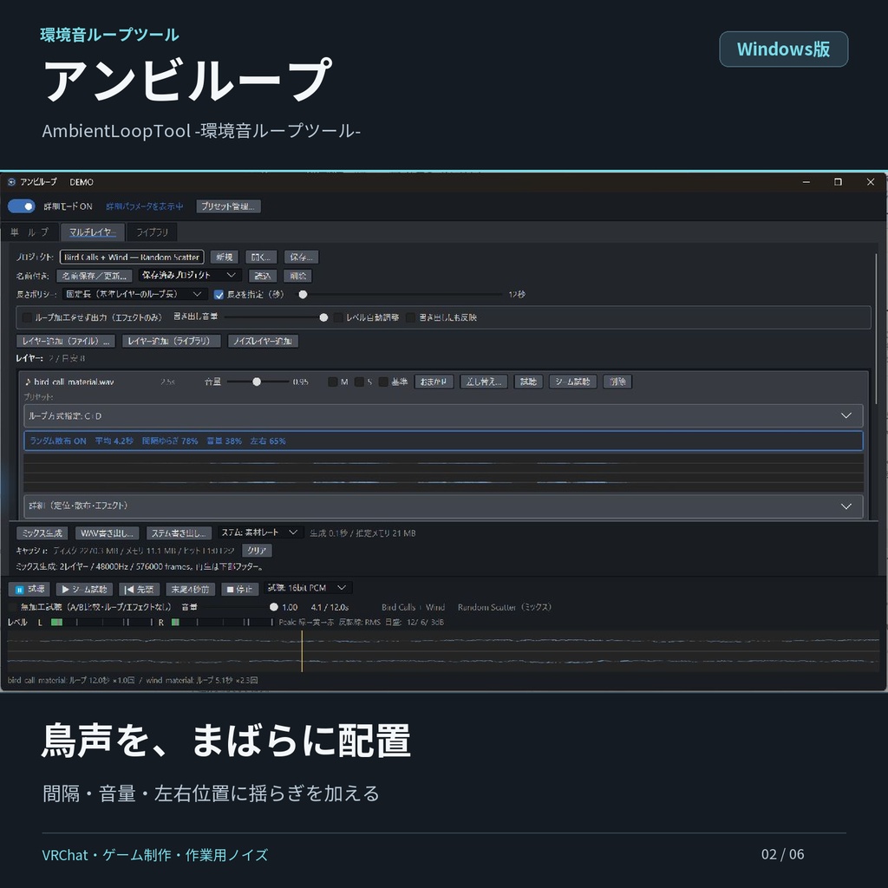The height and width of the screenshot is (888, 888).
Task: Click the アンビループ app icon in title bar
Action: [10, 182]
